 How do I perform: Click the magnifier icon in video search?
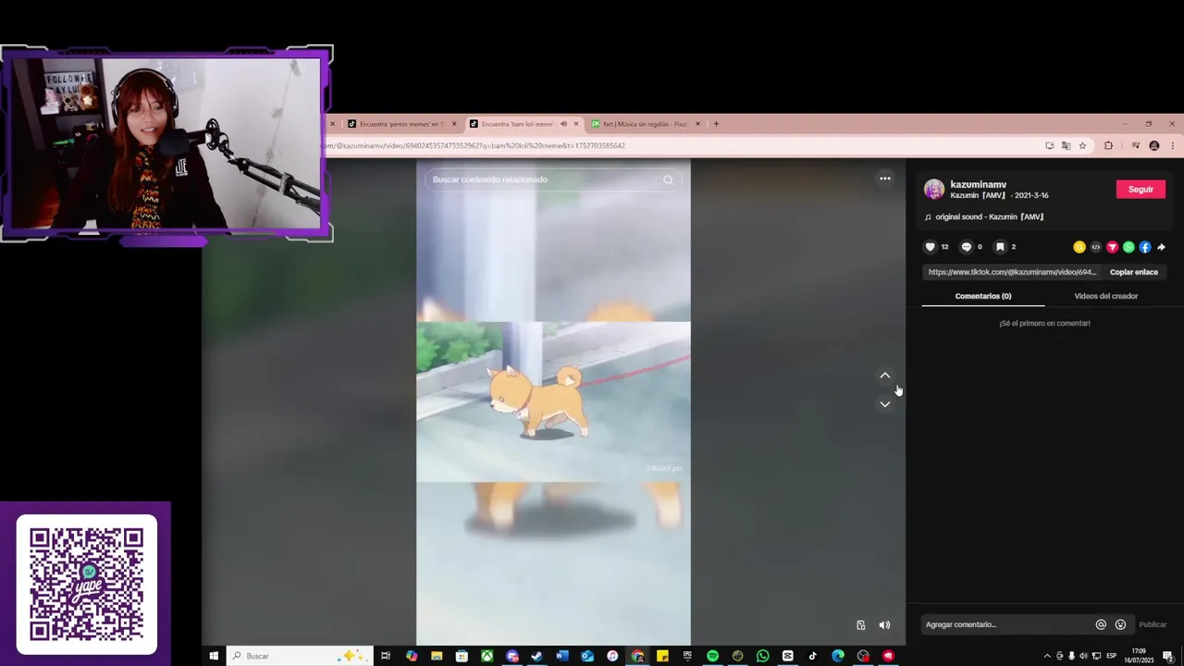pos(668,179)
